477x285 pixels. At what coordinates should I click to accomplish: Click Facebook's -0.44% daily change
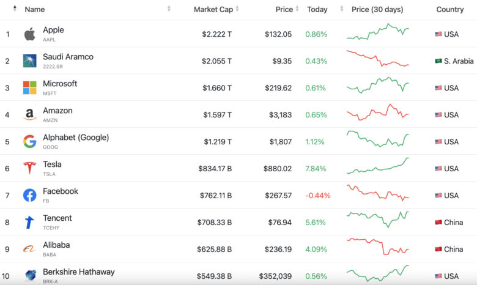[x=317, y=195]
